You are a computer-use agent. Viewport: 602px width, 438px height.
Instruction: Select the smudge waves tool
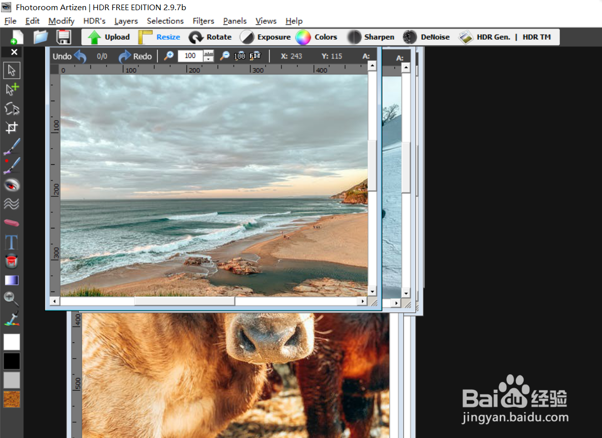tap(12, 204)
